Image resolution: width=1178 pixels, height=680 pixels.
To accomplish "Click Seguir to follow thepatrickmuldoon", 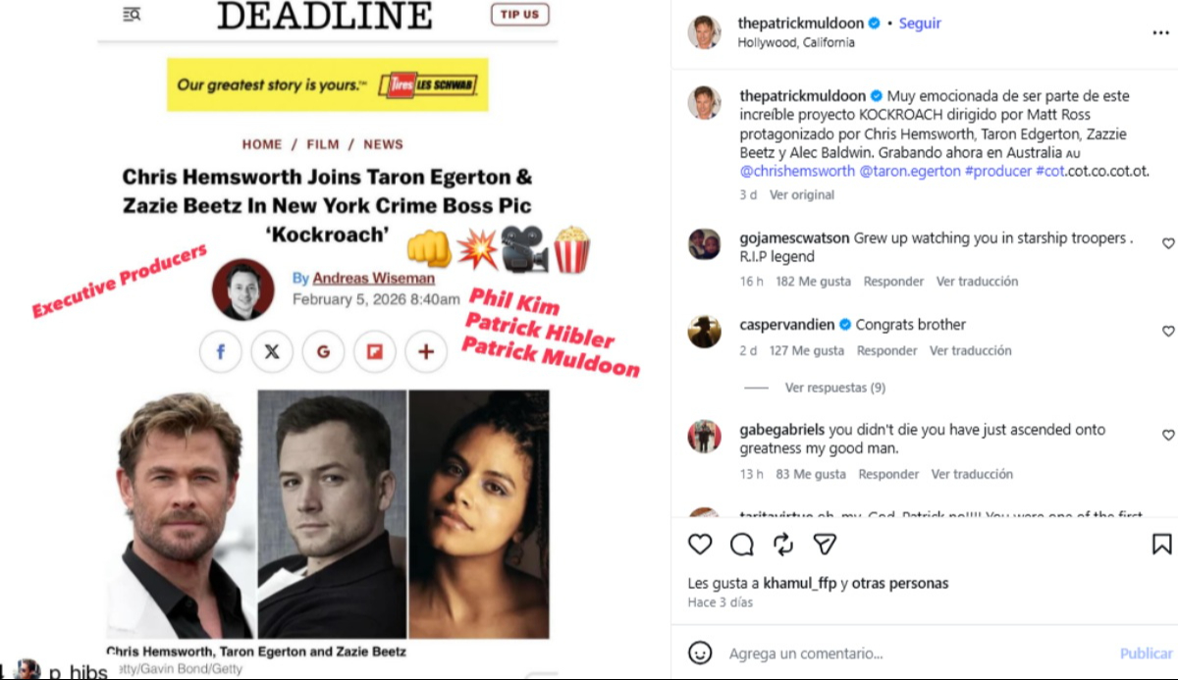I will 920,24.
